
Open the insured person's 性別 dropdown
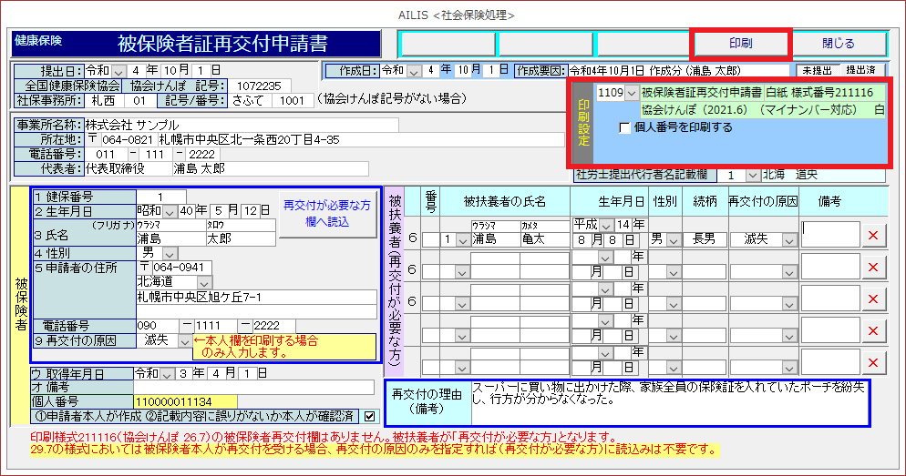[170, 252]
